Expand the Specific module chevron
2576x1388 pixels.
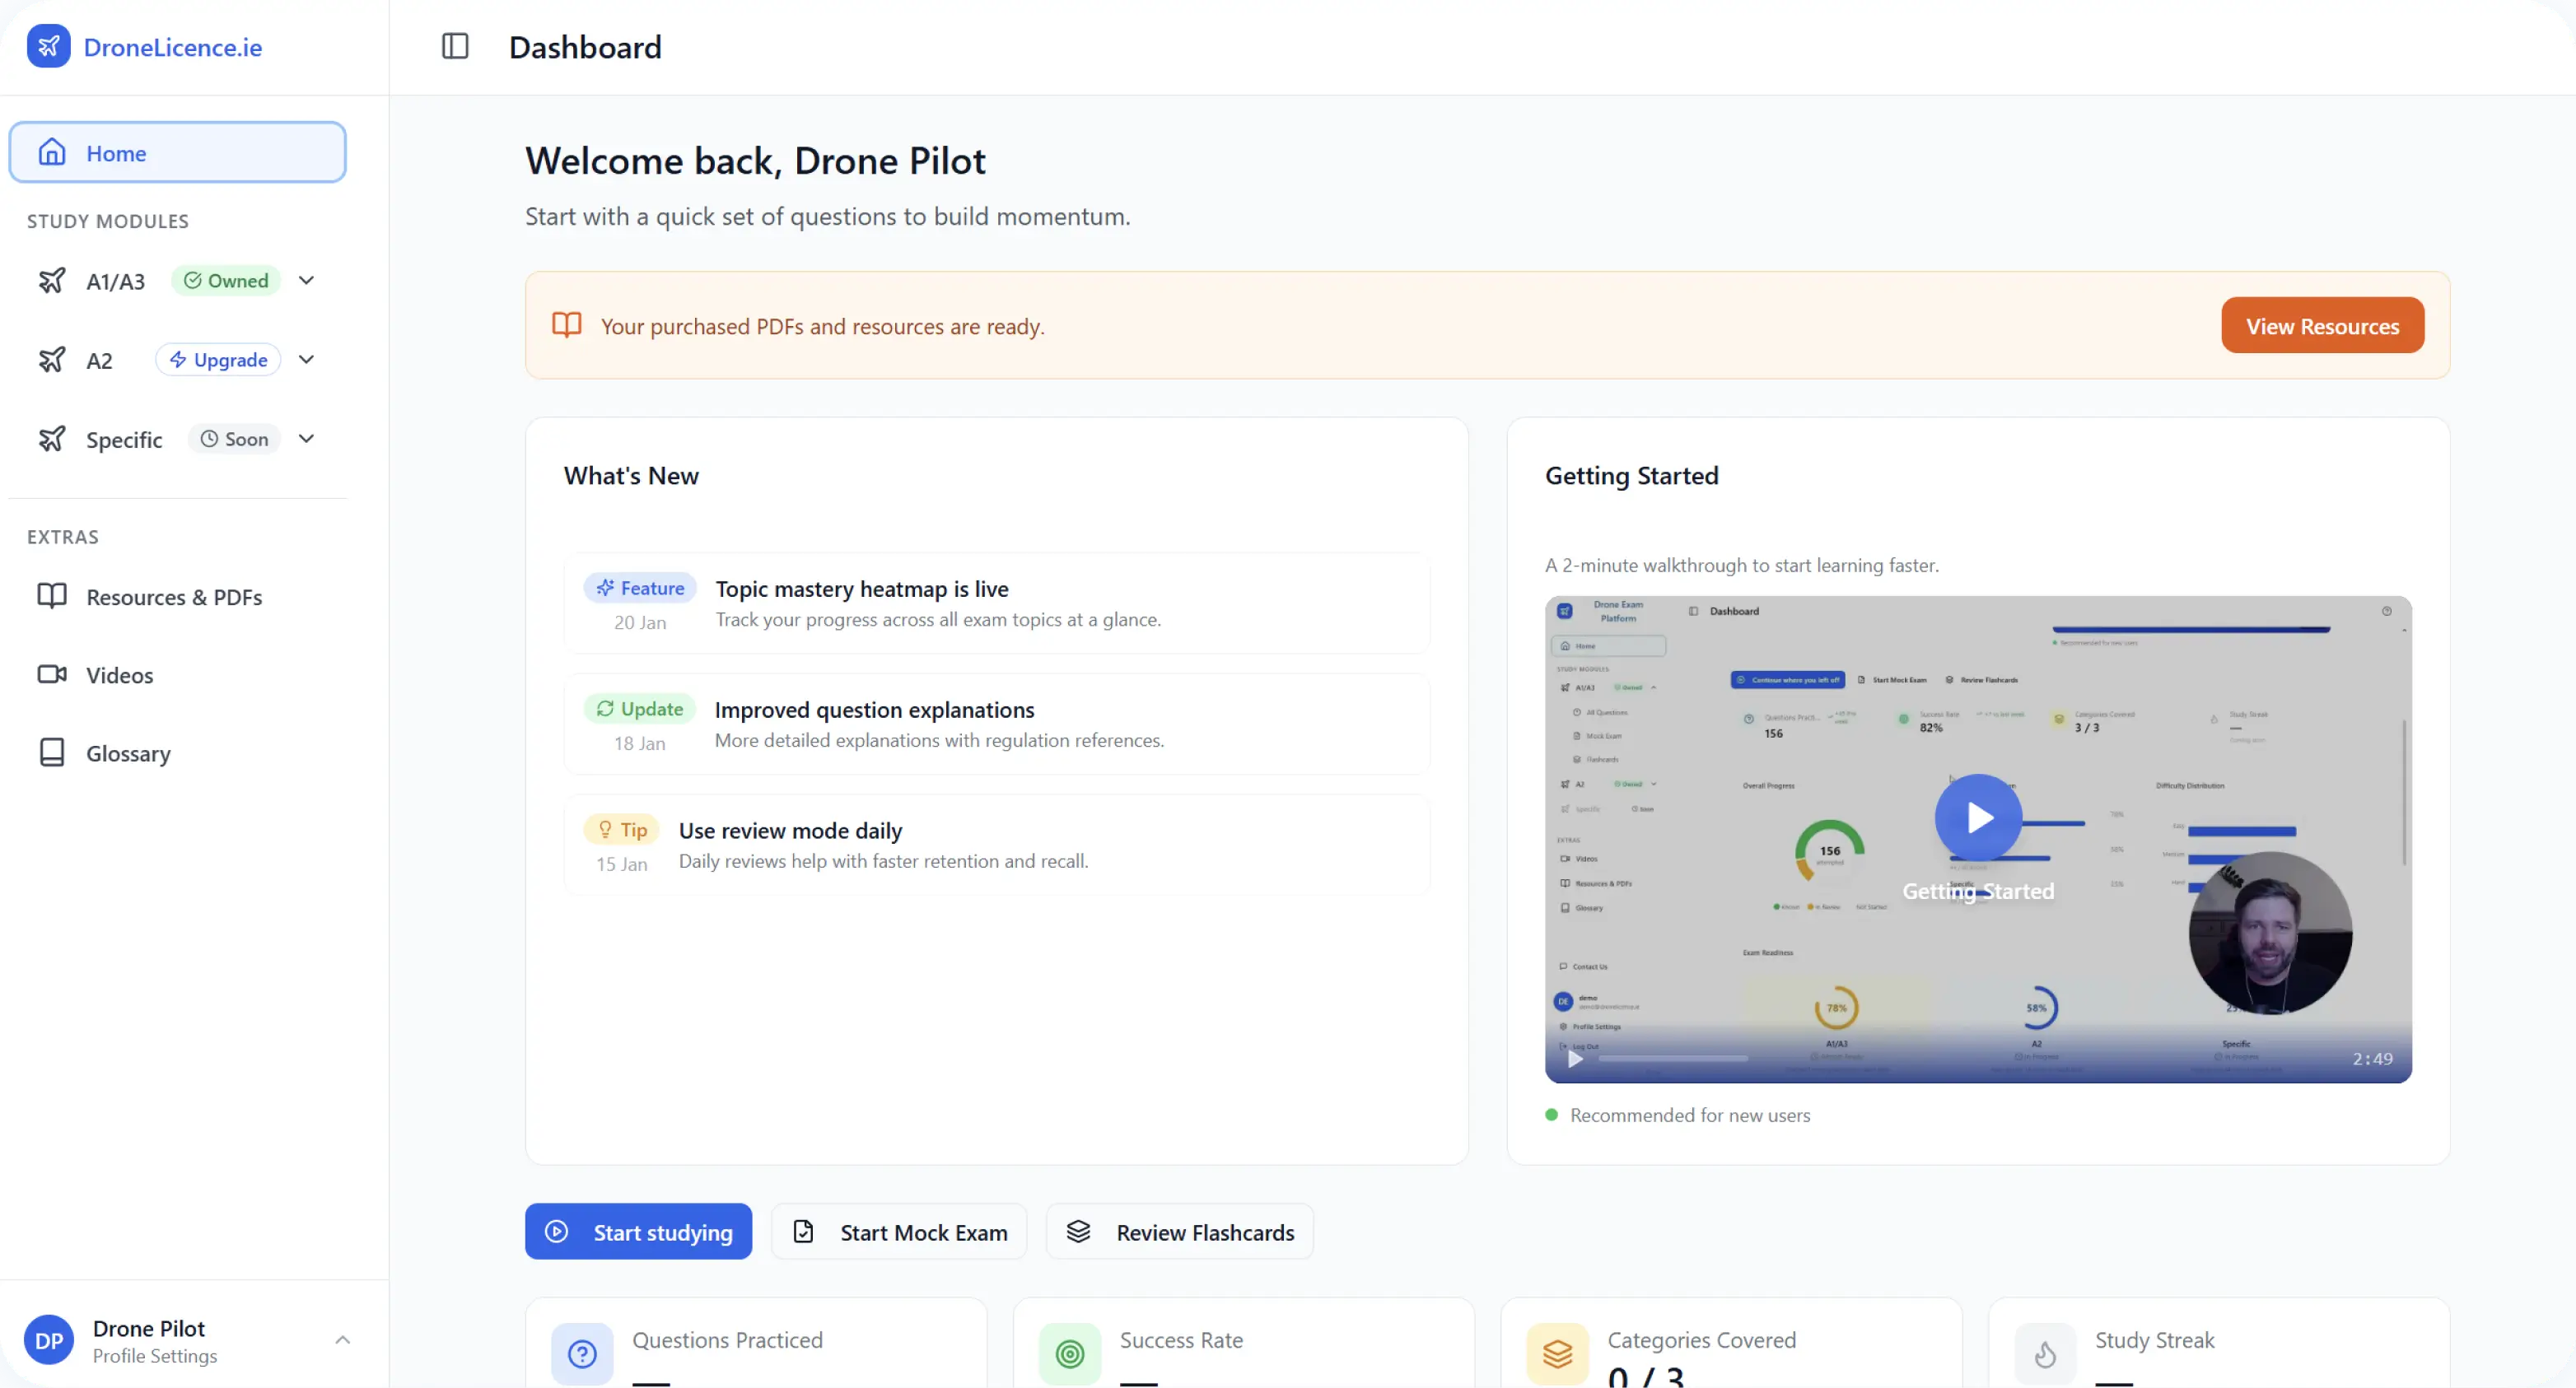pyautogui.click(x=307, y=439)
